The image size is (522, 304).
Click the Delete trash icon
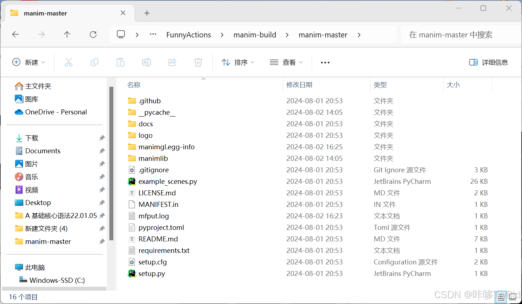[198, 62]
